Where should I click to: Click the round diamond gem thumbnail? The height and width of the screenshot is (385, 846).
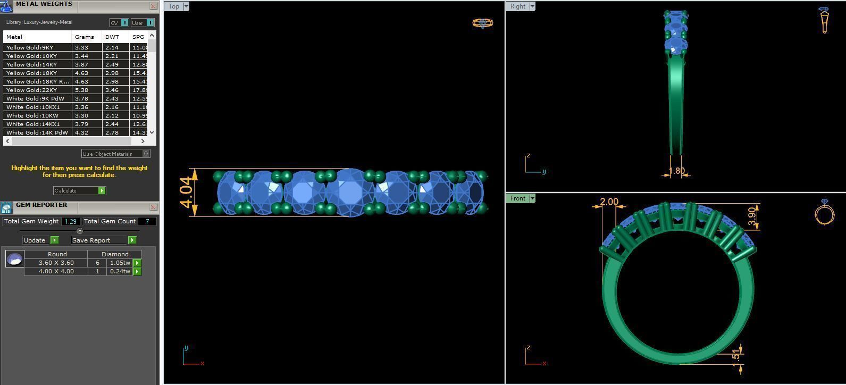14,259
